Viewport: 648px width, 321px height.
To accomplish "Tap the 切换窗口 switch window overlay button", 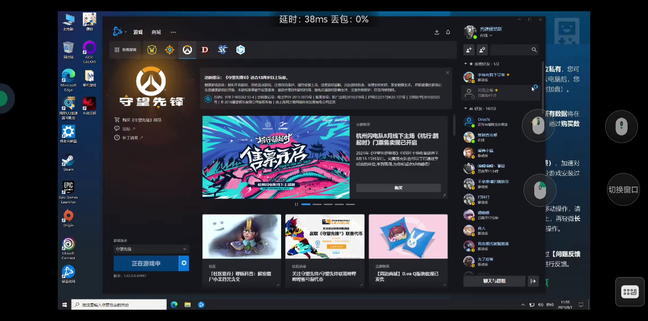I will (623, 190).
